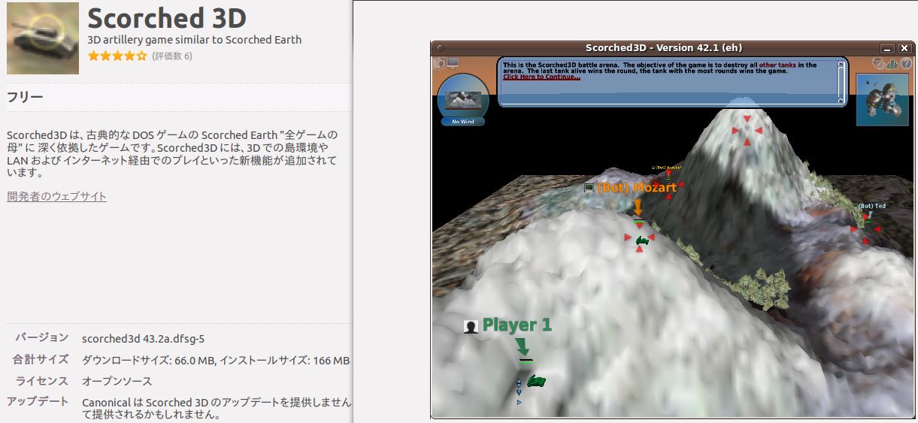Screen dimensions: 918x423
Task: Click the plan view minimap thumbnail
Action: (884, 99)
